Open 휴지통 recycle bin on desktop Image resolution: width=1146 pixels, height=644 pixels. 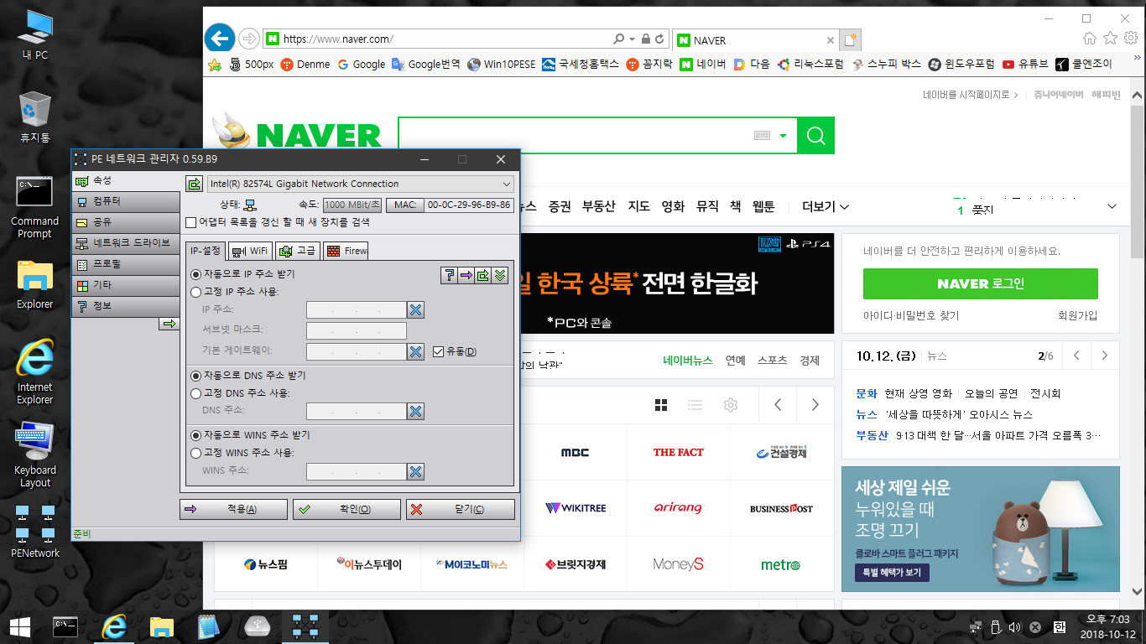click(34, 117)
